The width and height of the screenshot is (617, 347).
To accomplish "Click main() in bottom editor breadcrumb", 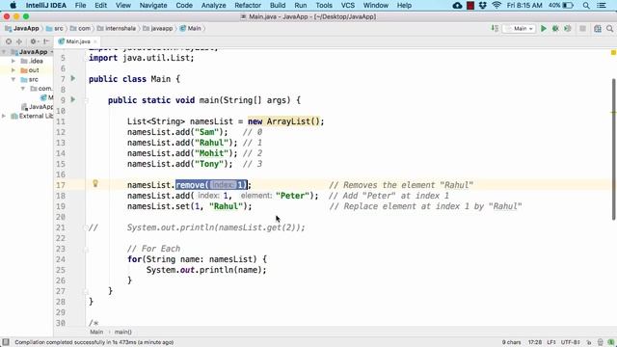I will 122,332.
